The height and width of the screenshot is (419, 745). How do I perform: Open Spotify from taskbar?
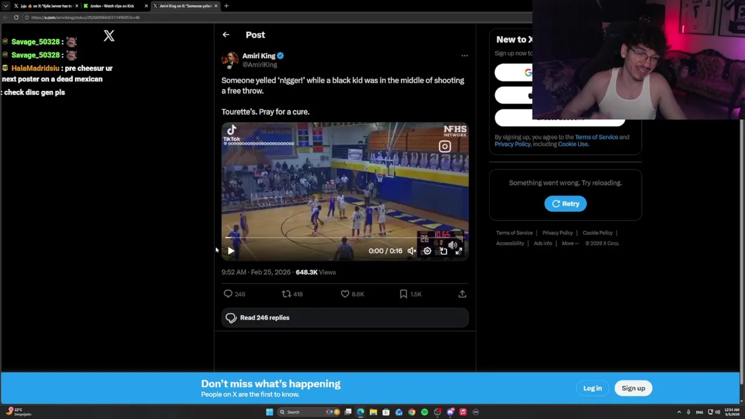(x=424, y=412)
